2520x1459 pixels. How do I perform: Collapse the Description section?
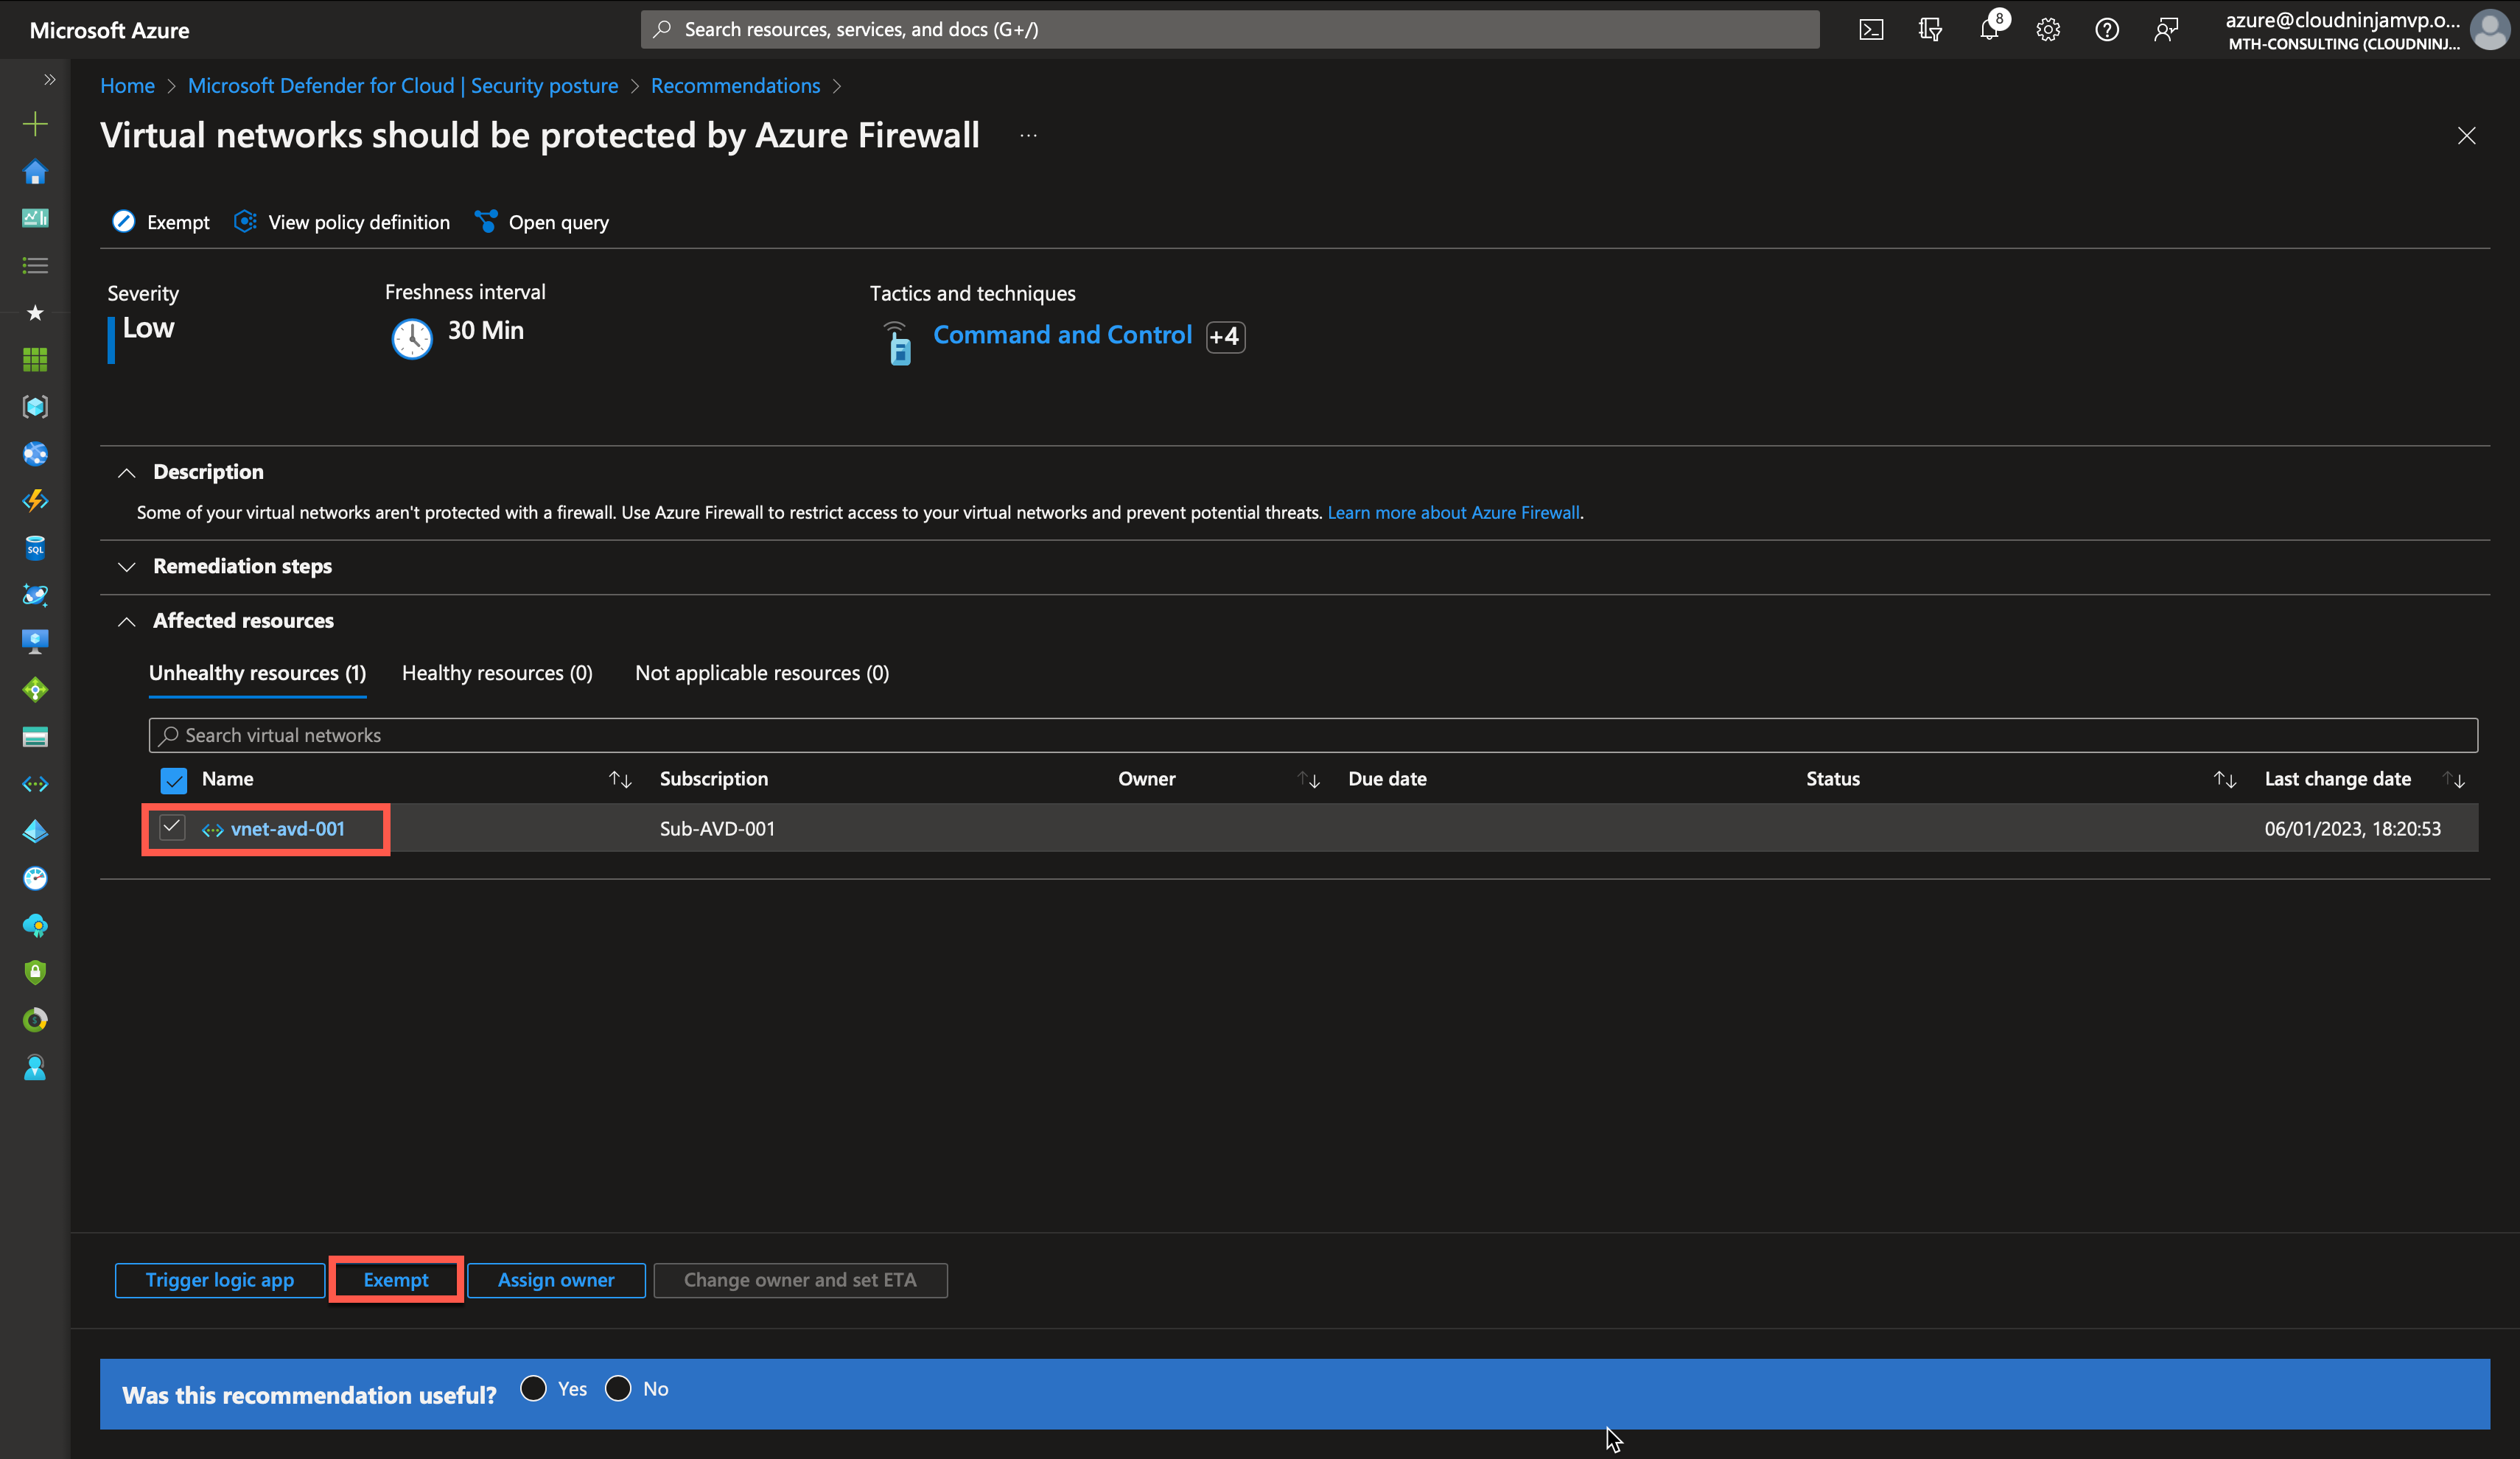click(126, 472)
